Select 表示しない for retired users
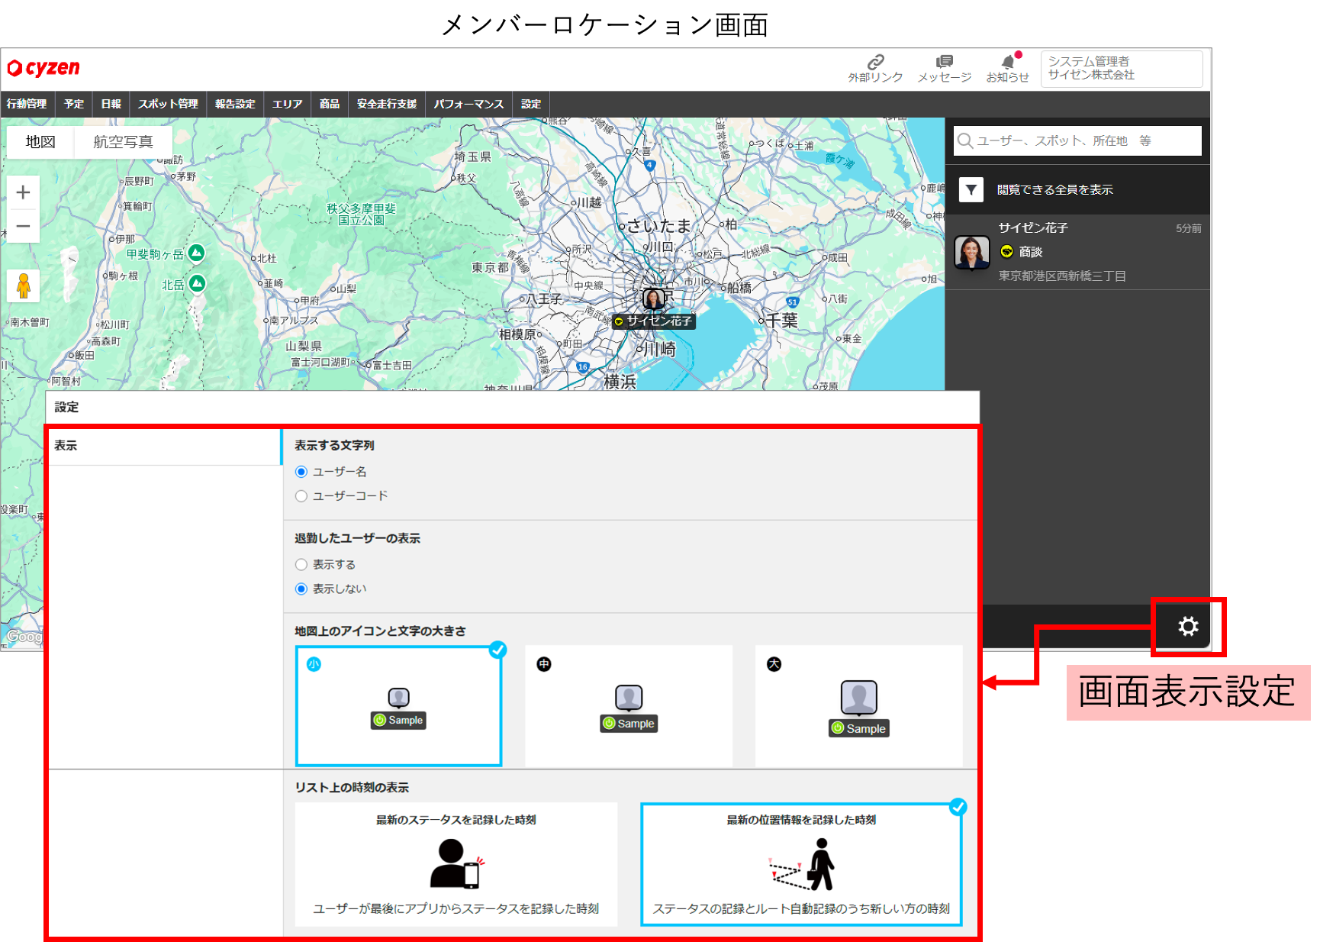 point(301,589)
